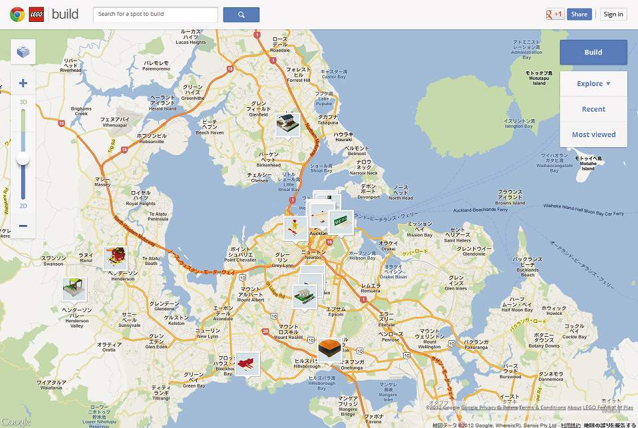Click the Chrome logo icon
Screen dimensions: 638x428
(x=17, y=14)
